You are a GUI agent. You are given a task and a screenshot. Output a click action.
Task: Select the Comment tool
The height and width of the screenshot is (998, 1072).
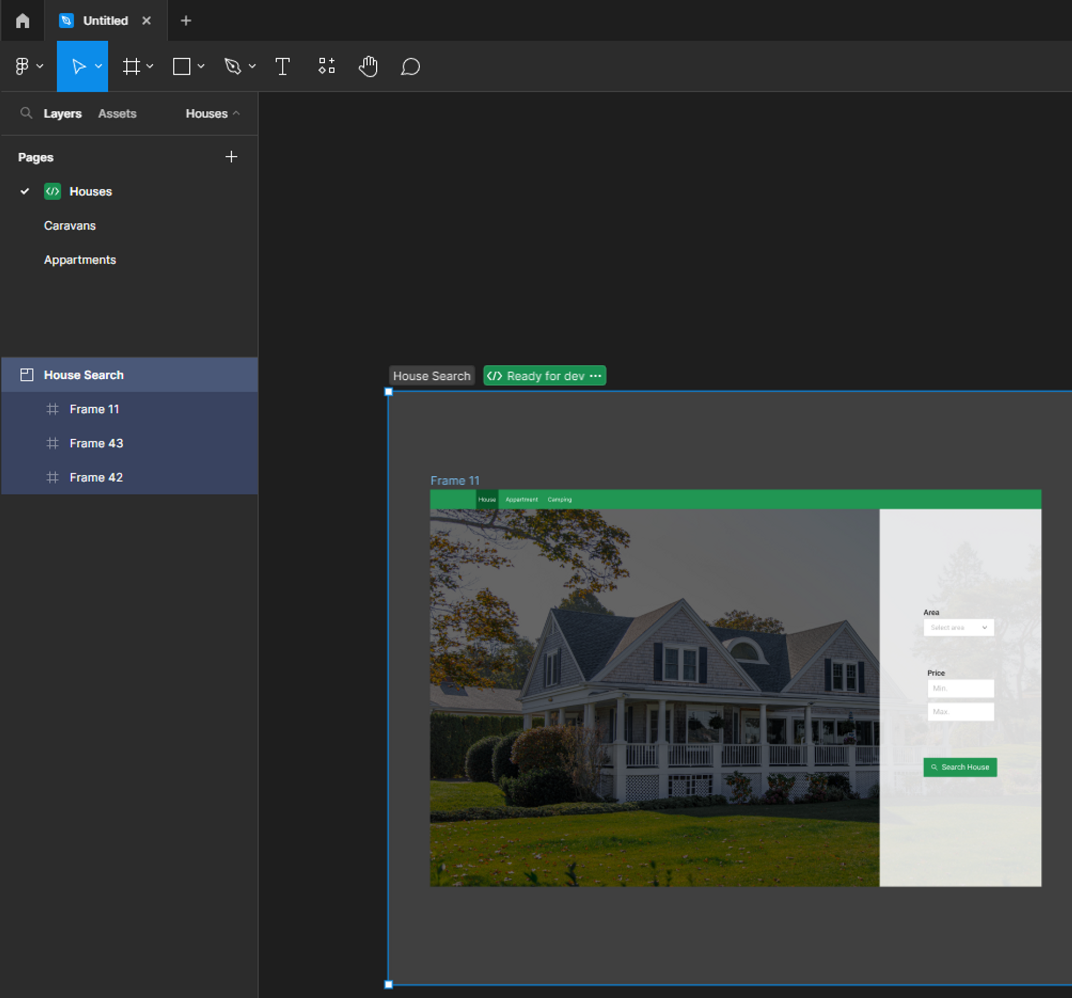point(410,66)
